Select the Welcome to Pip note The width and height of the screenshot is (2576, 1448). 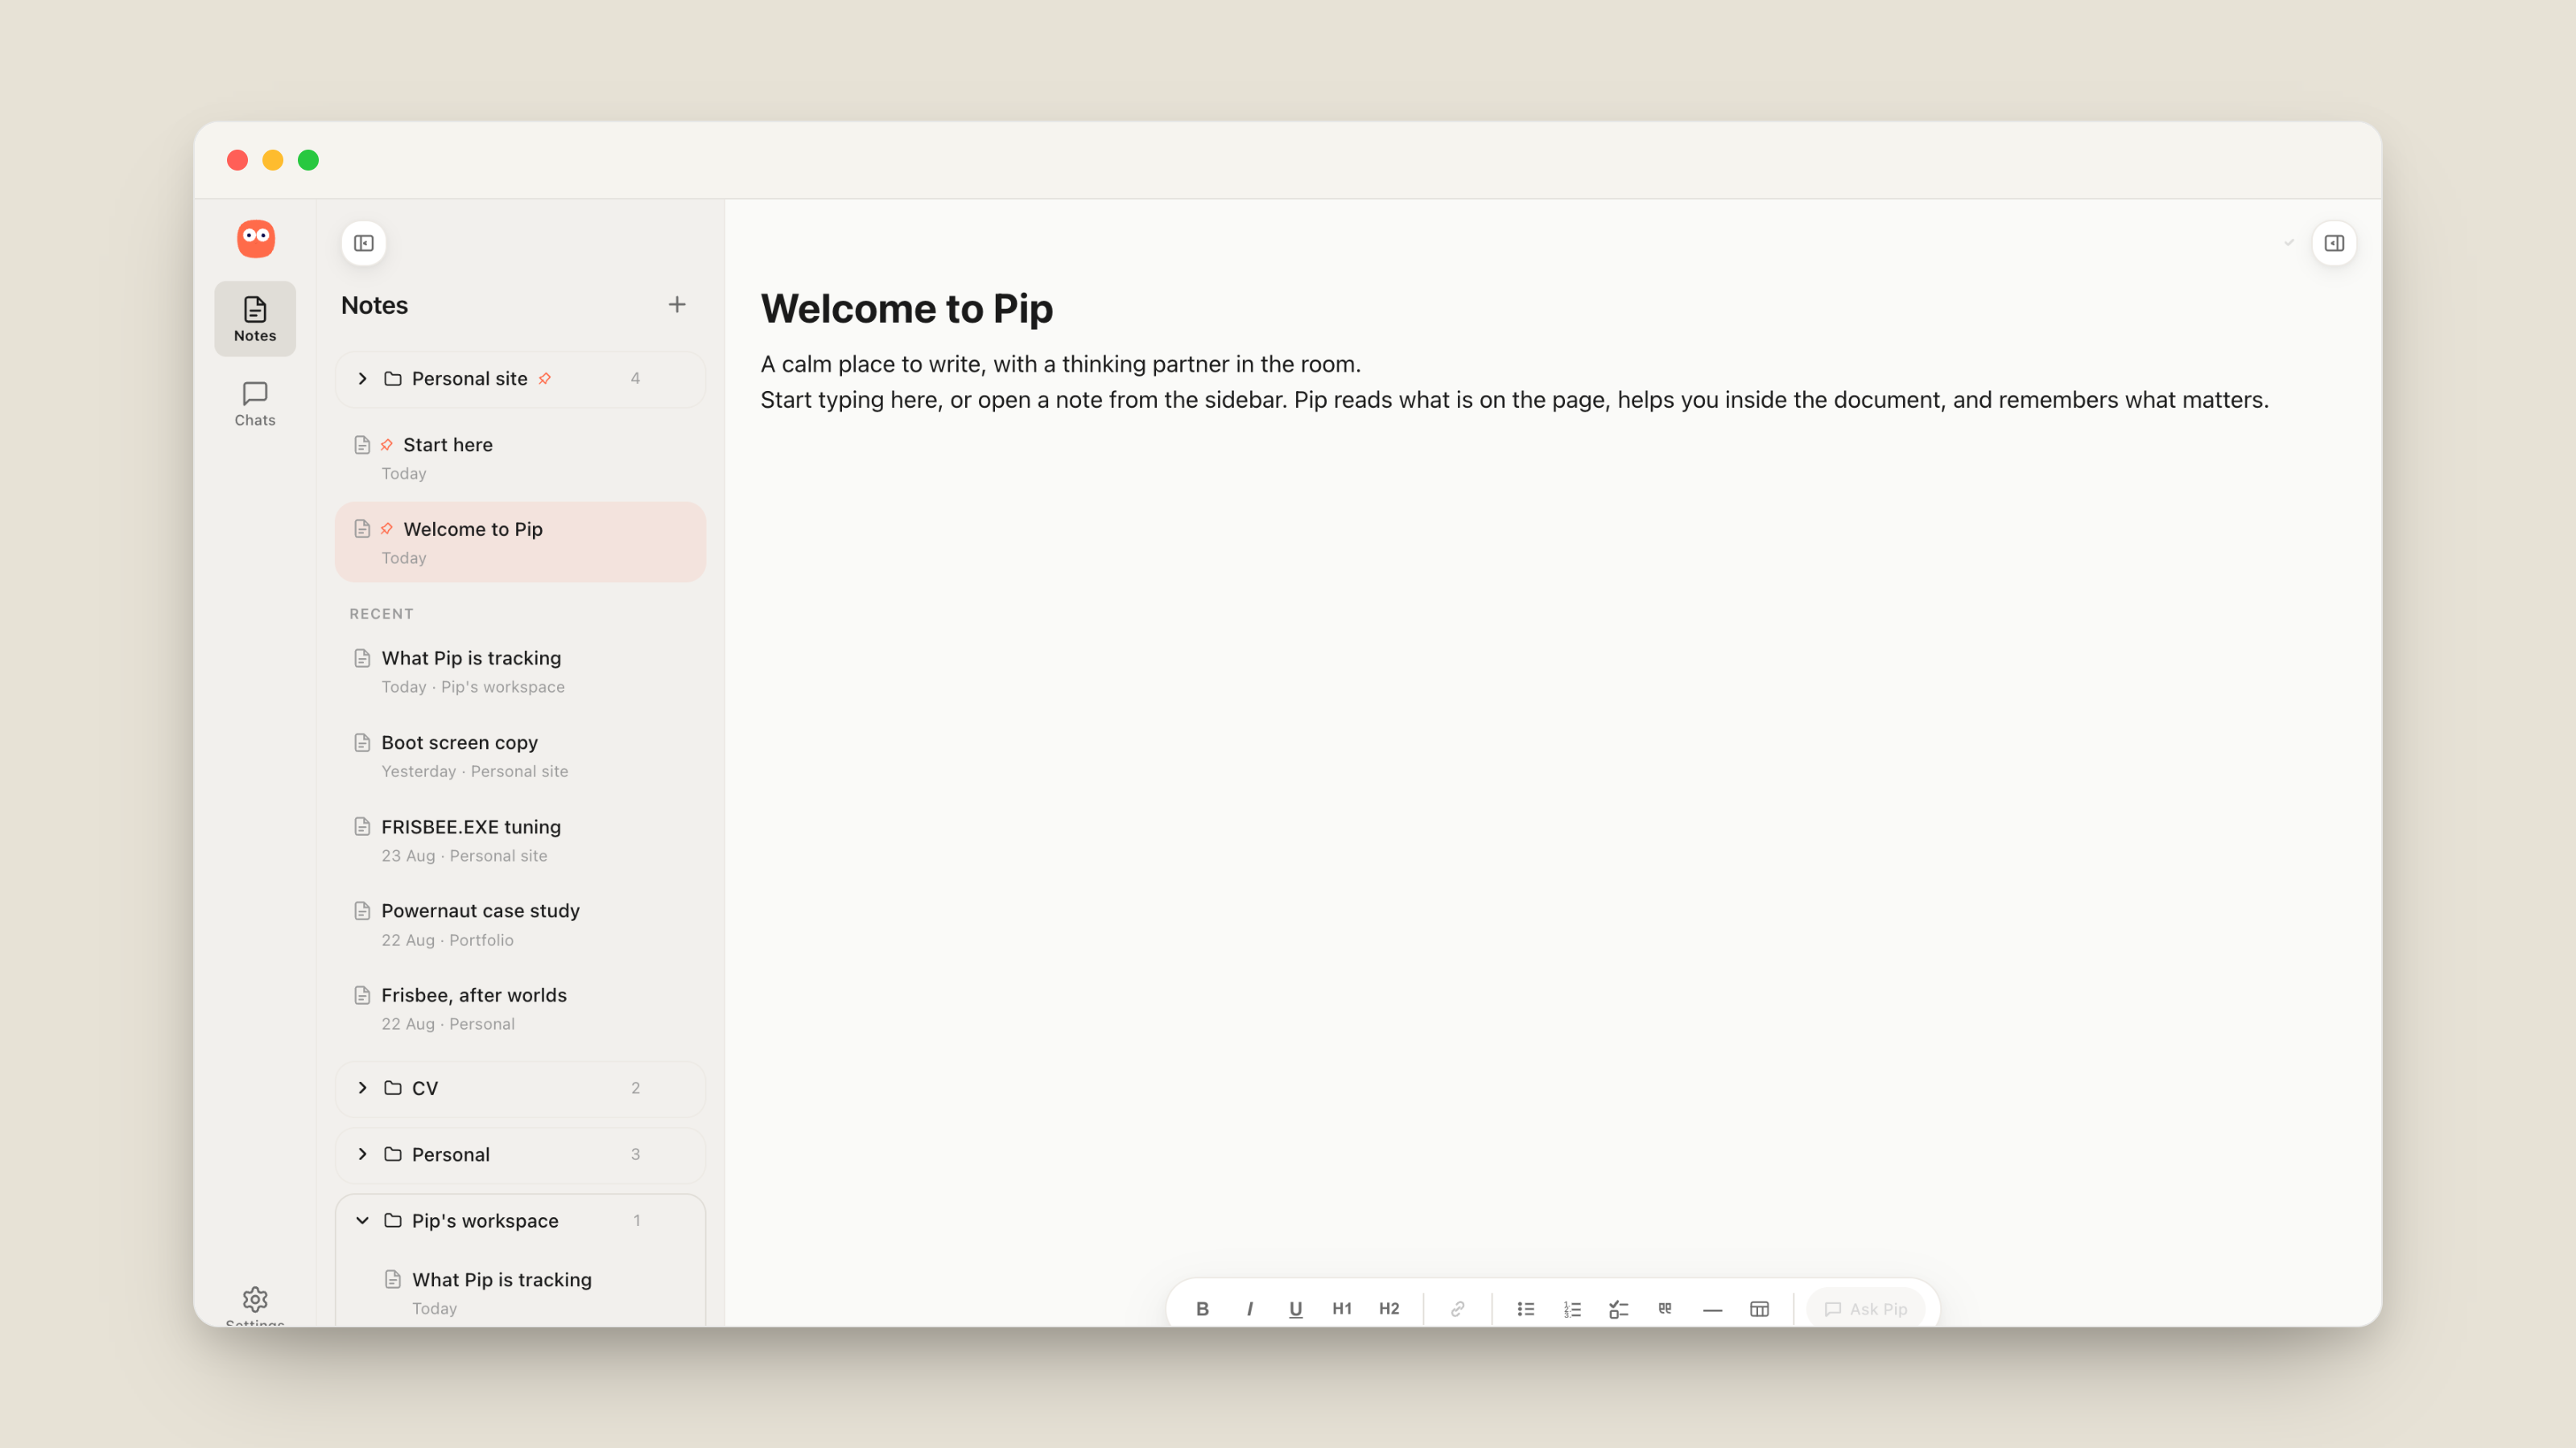click(x=520, y=543)
